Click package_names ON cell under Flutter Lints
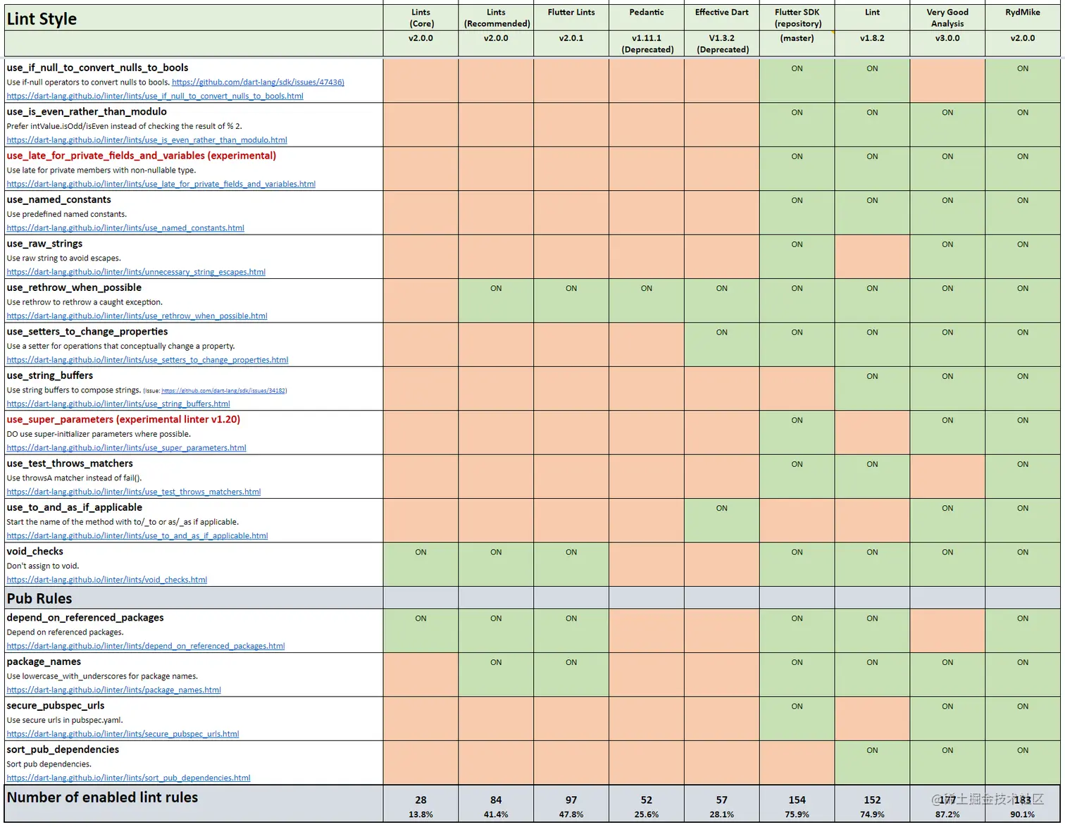The width and height of the screenshot is (1065, 827). point(571,675)
